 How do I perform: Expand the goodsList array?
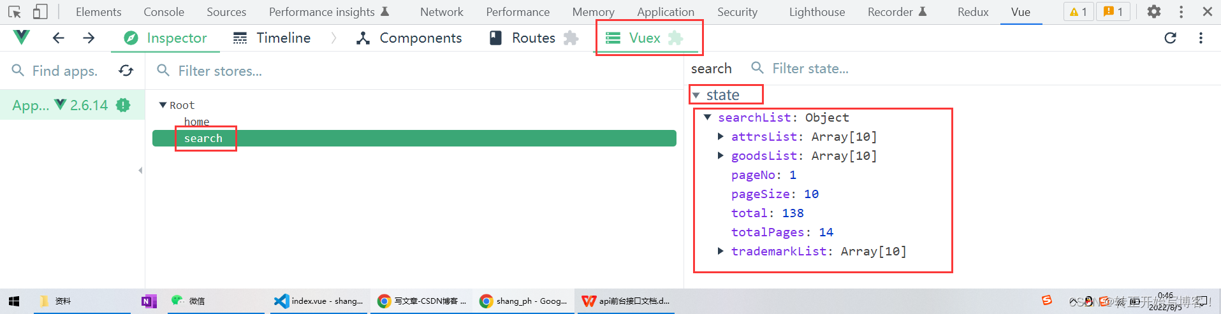click(x=720, y=155)
